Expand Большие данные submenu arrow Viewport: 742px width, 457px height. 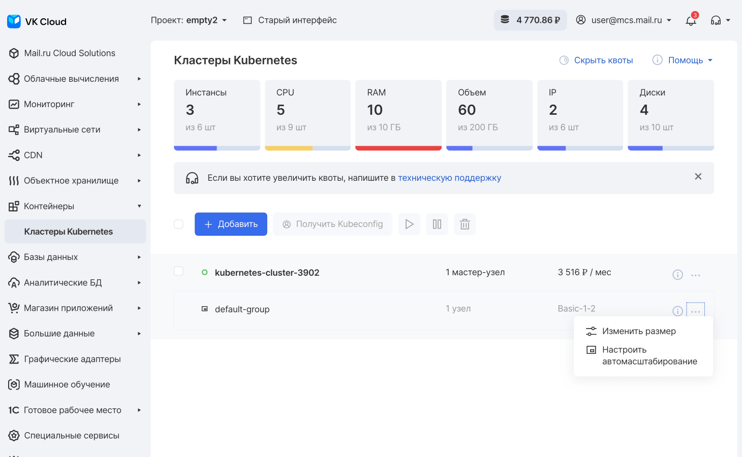click(139, 334)
